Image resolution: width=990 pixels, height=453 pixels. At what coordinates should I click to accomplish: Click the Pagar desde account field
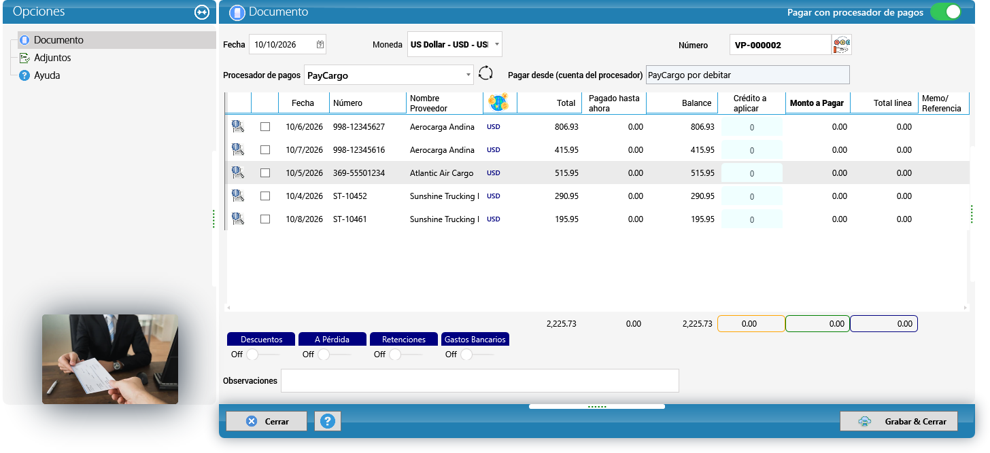tap(747, 75)
